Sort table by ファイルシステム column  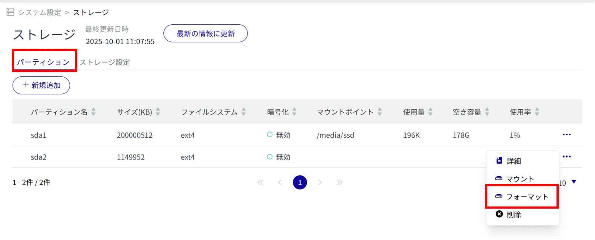click(x=243, y=112)
